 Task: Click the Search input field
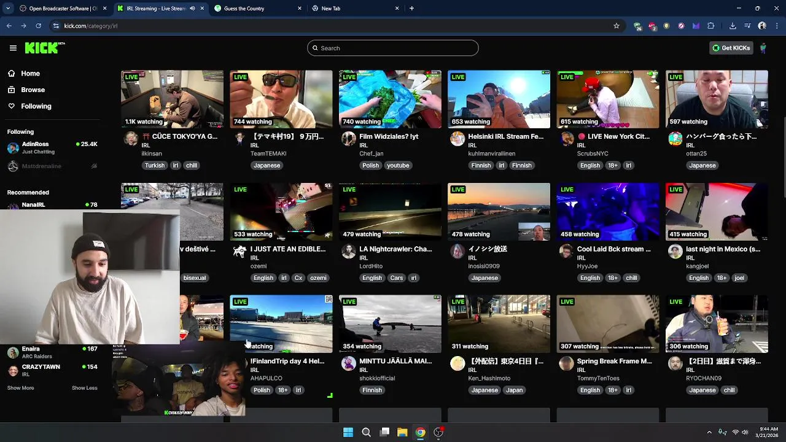[x=393, y=48]
